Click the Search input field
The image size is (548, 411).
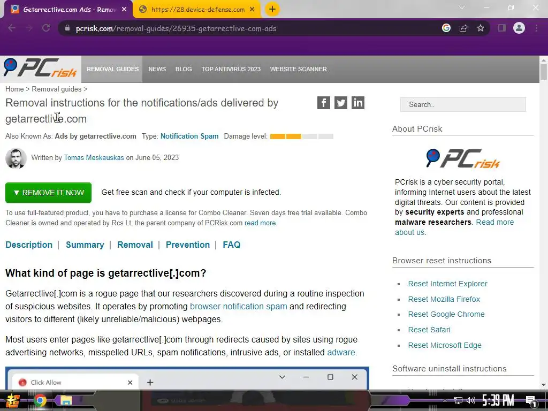(x=463, y=104)
